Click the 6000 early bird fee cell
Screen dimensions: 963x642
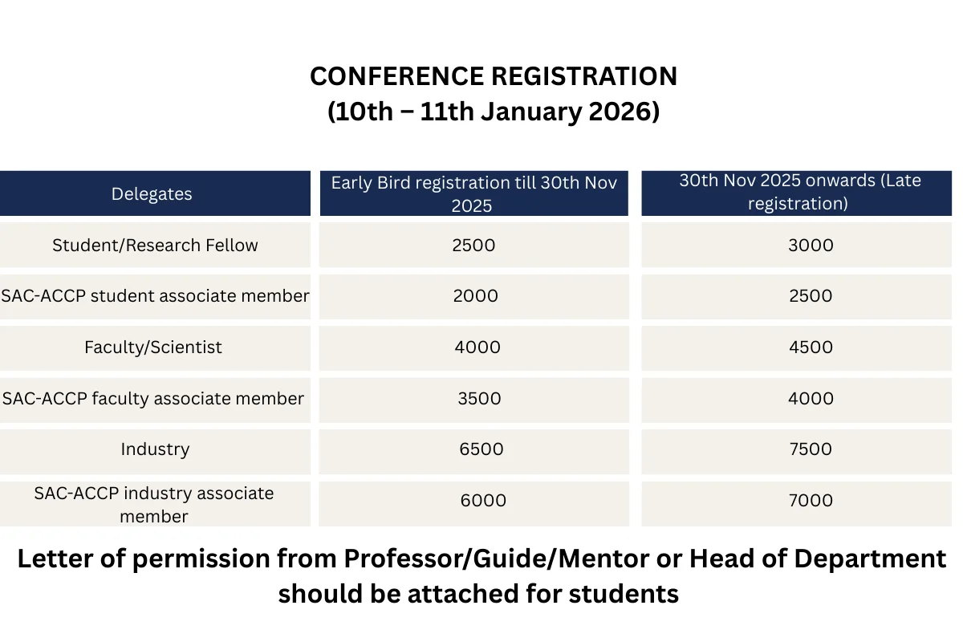coord(483,501)
